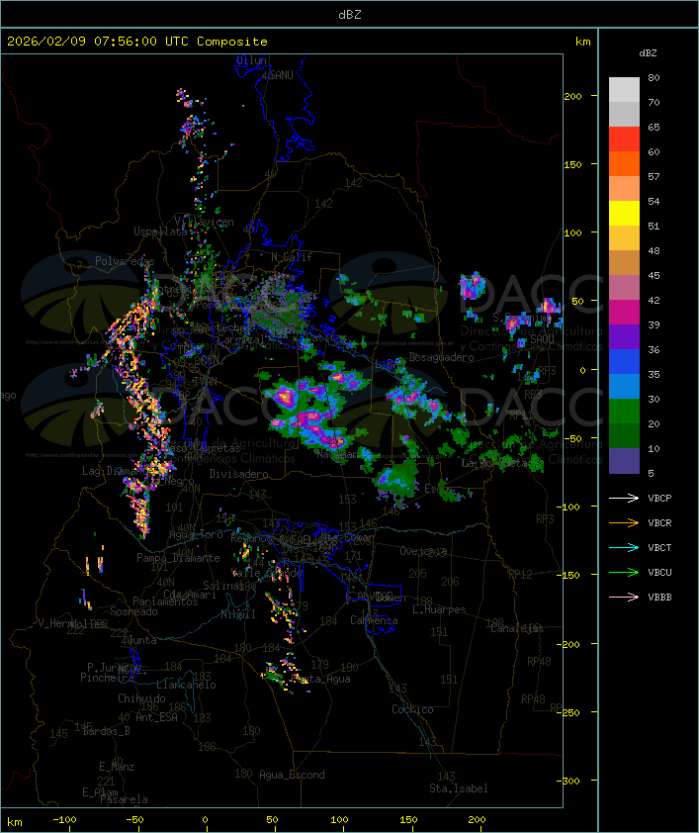
Task: Click the E_Manz place label
Action: pyautogui.click(x=117, y=767)
